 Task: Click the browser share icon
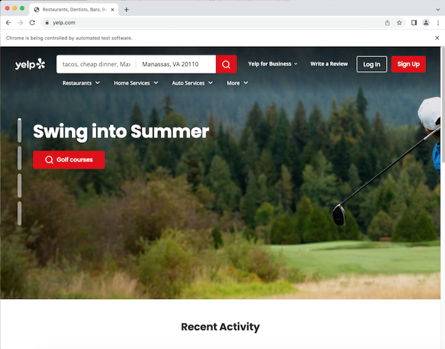tap(387, 23)
